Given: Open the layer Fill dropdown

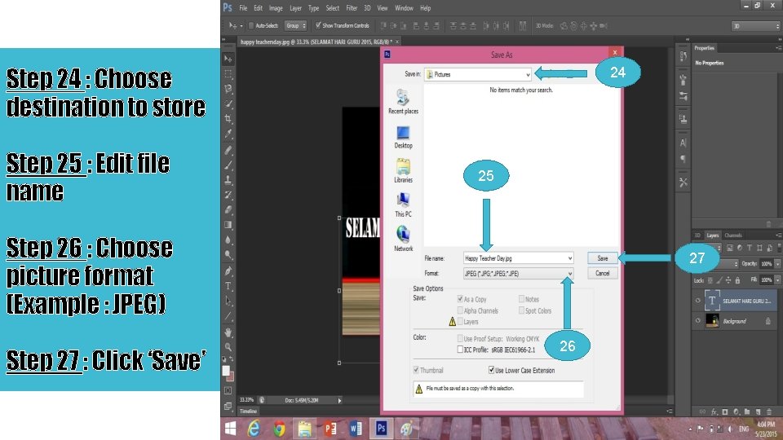Looking at the screenshot, I should pos(777,279).
